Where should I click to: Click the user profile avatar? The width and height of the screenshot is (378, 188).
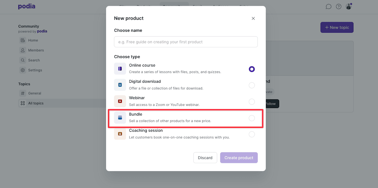[348, 7]
